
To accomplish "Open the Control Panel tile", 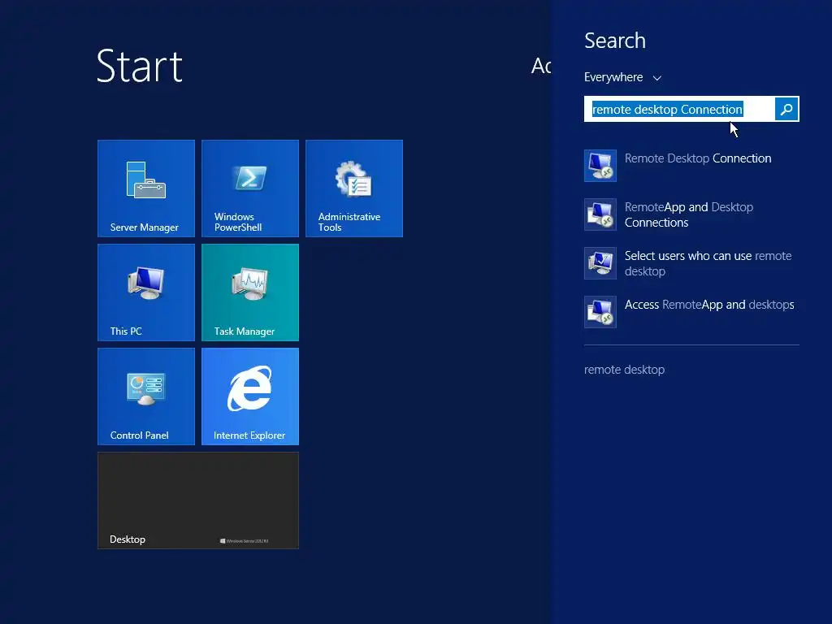I will 146,396.
